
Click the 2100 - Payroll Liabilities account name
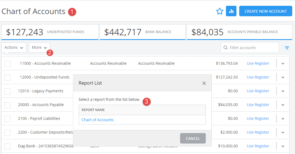tap(39, 118)
